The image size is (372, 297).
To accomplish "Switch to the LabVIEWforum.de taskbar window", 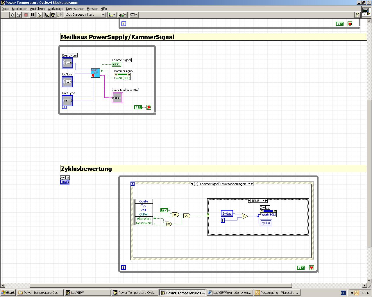I will tap(229, 293).
